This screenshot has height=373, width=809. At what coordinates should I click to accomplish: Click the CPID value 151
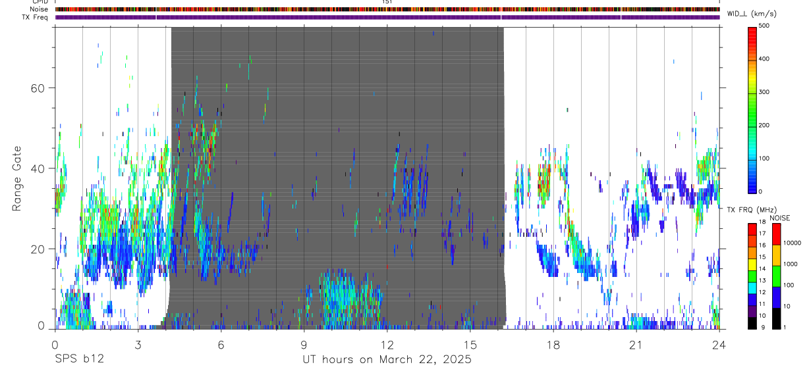click(x=387, y=2)
